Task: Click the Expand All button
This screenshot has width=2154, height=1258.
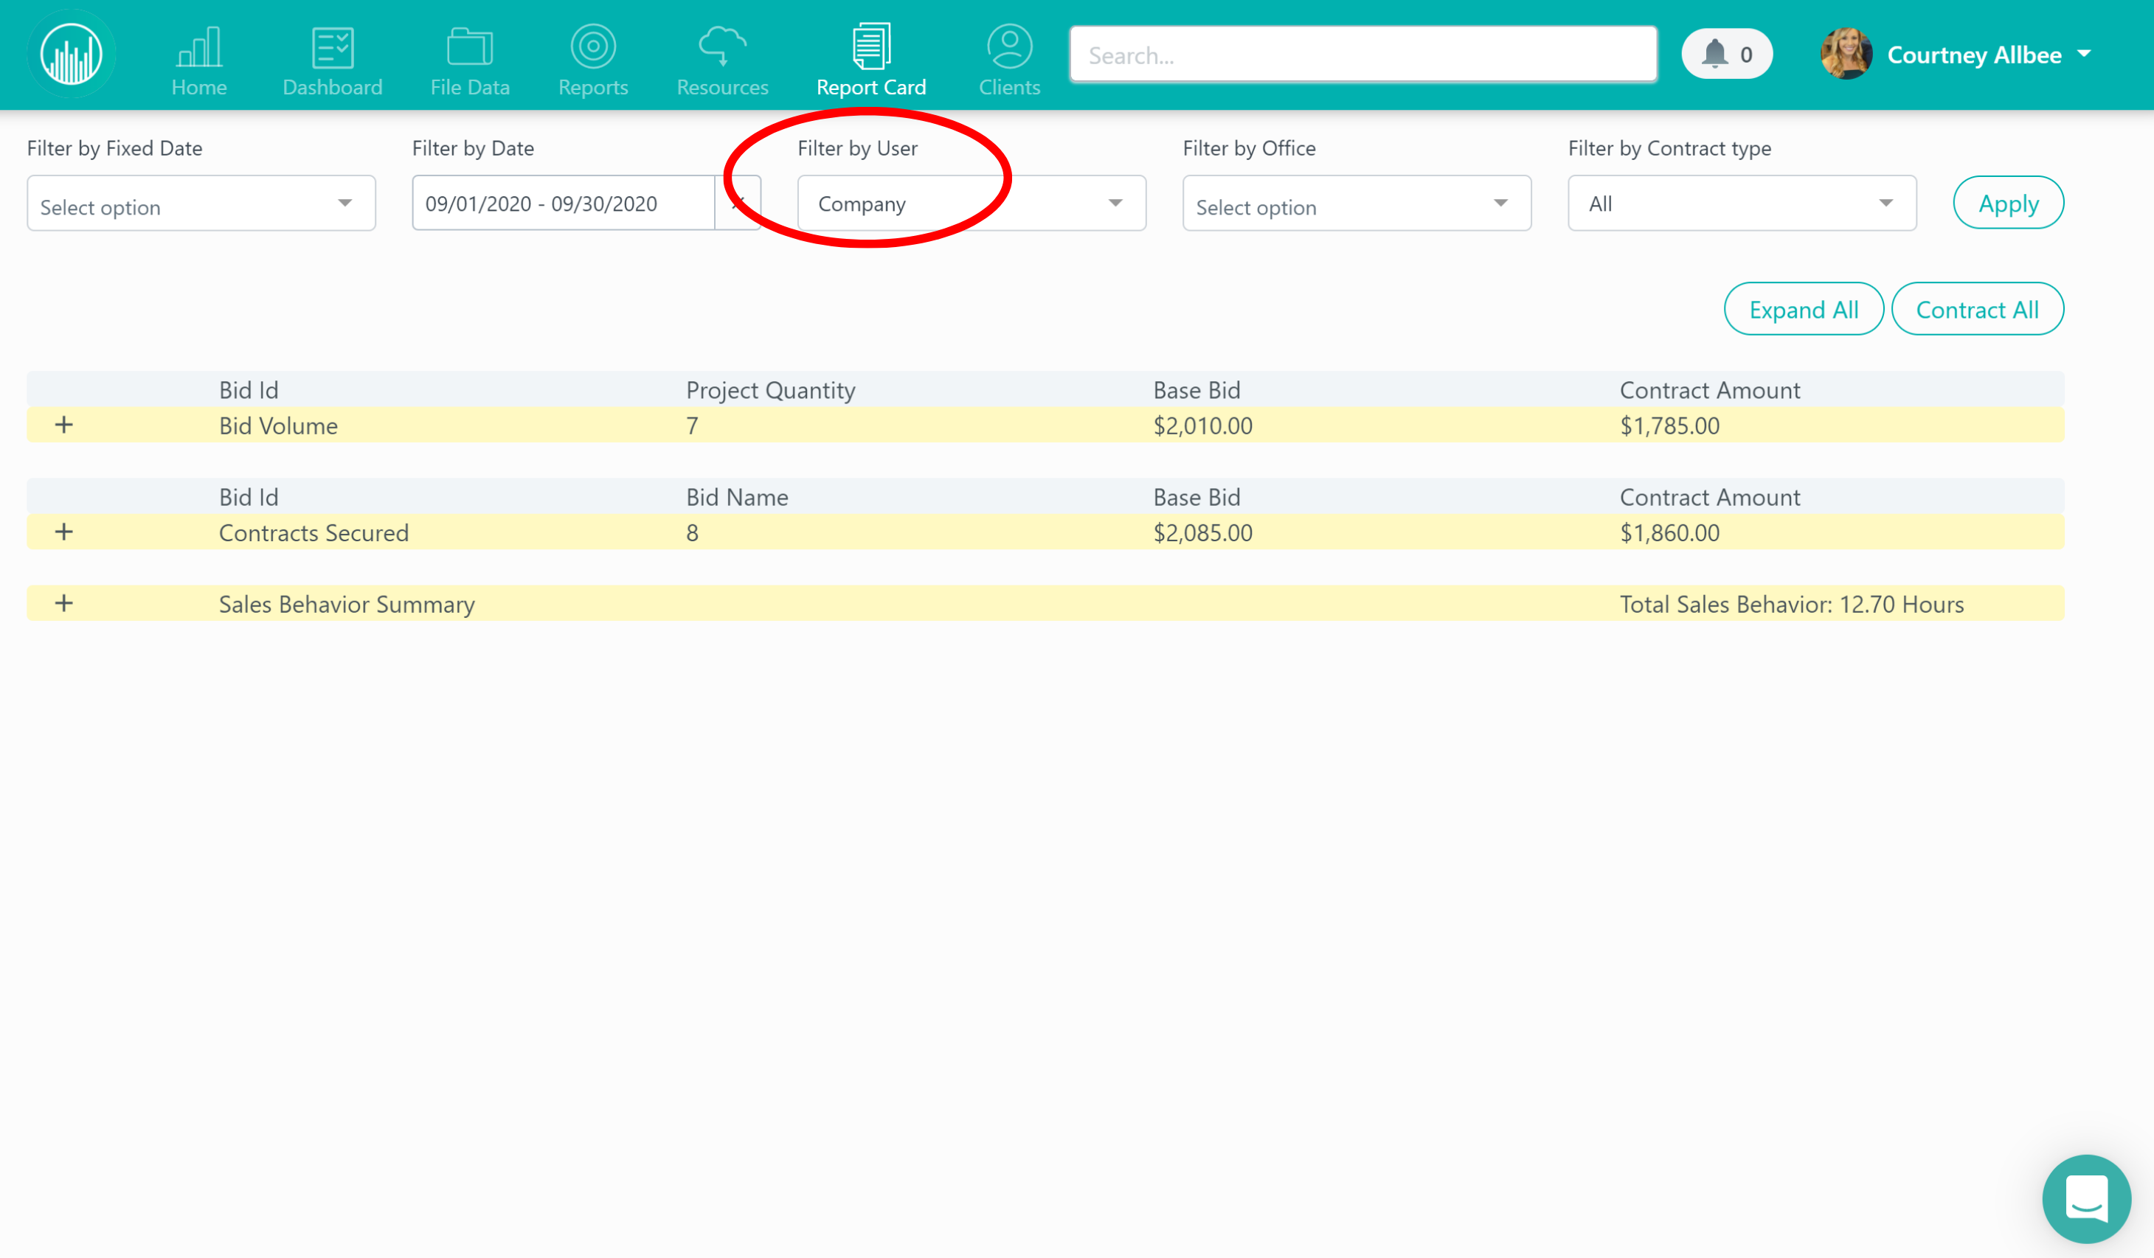Action: tap(1804, 308)
